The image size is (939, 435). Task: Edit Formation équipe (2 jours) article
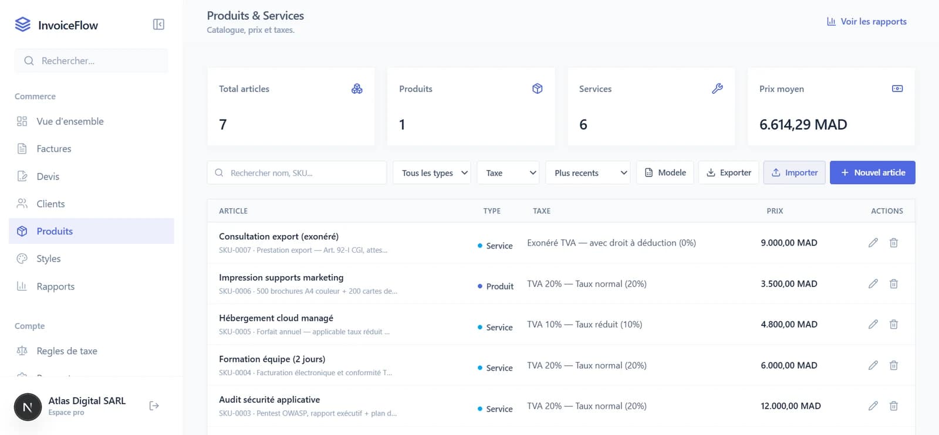[873, 365]
